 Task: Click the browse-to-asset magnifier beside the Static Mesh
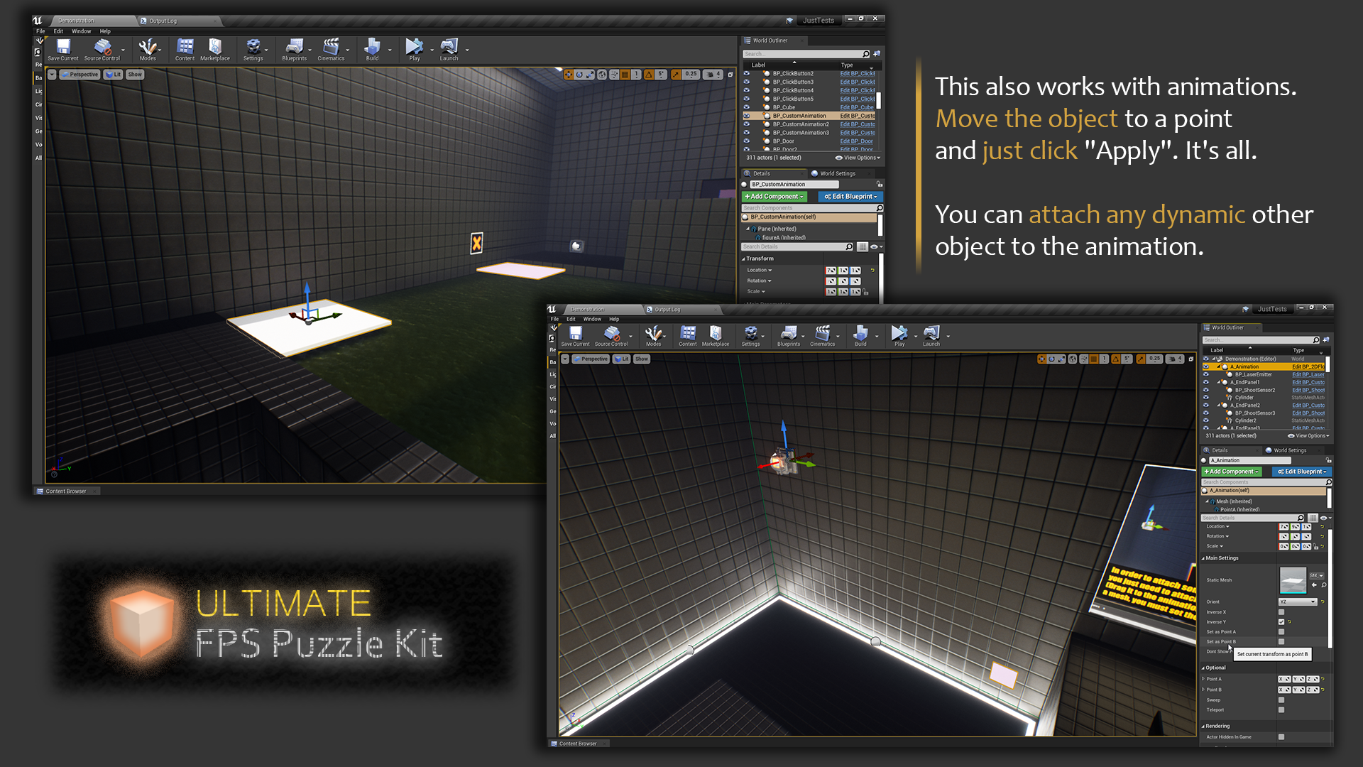(1324, 585)
